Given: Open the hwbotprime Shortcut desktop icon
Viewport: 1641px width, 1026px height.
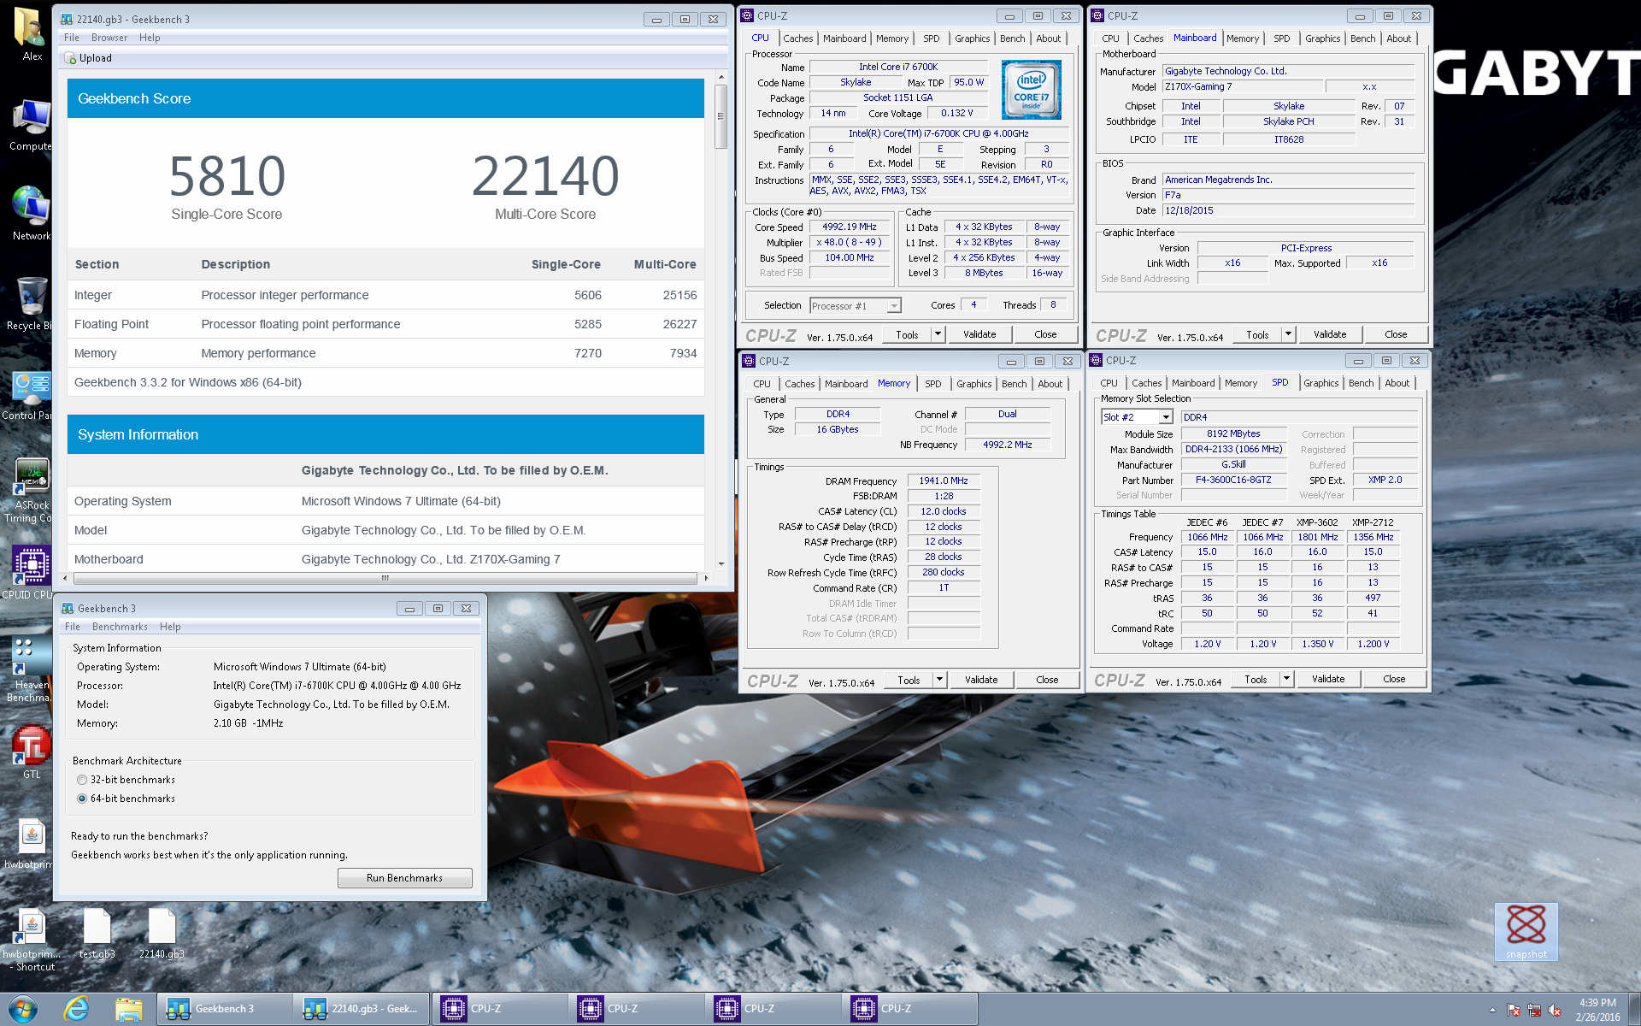Looking at the screenshot, I should pyautogui.click(x=32, y=939).
